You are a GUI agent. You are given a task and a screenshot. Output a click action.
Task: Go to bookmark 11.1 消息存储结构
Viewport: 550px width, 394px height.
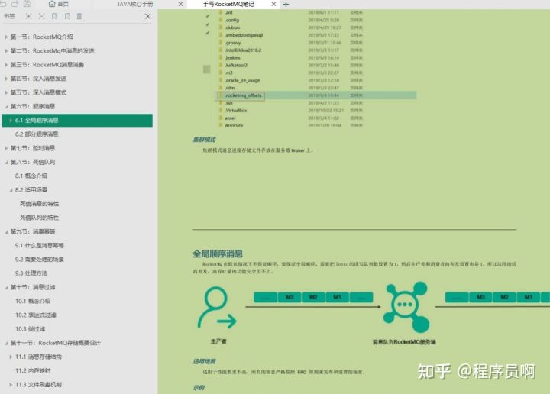[x=38, y=357]
